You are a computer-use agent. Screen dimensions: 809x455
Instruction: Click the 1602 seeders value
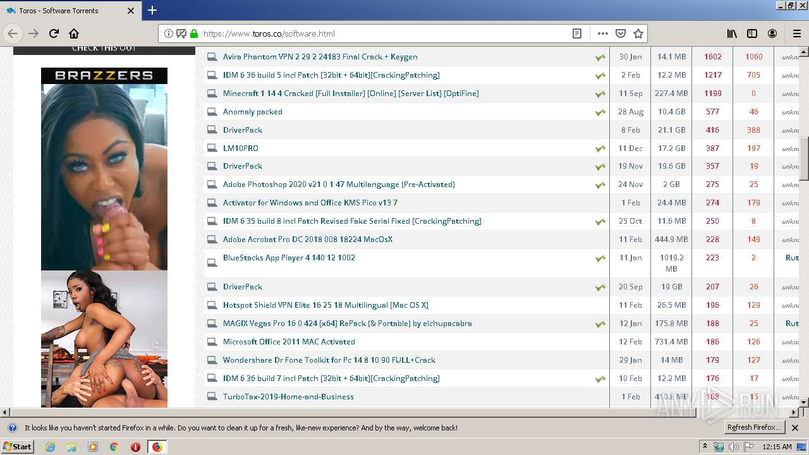point(712,57)
